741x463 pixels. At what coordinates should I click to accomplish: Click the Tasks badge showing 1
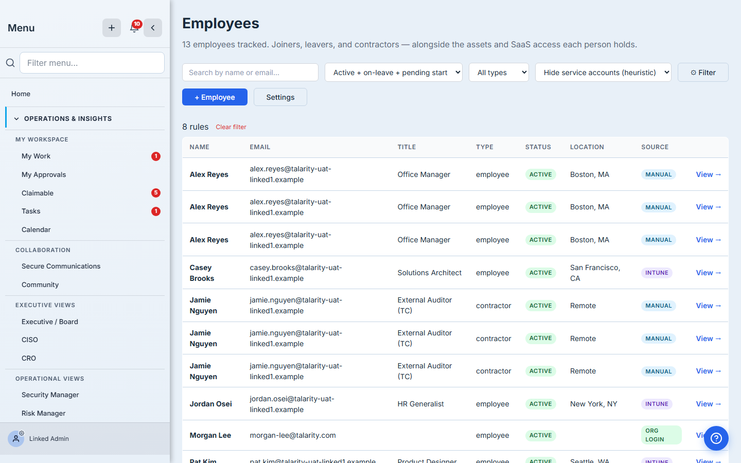tap(156, 211)
